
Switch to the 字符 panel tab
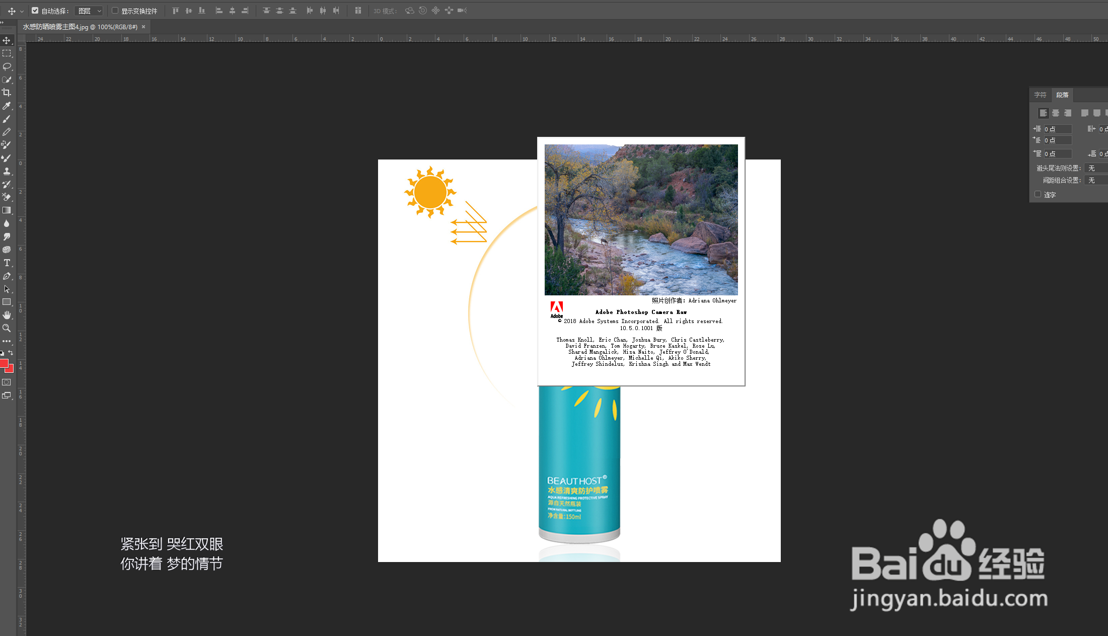point(1040,95)
